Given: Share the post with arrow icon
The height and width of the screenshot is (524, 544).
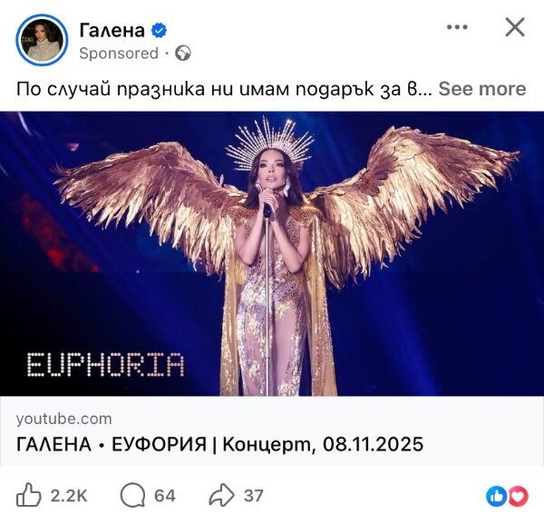Looking at the screenshot, I should point(221,495).
